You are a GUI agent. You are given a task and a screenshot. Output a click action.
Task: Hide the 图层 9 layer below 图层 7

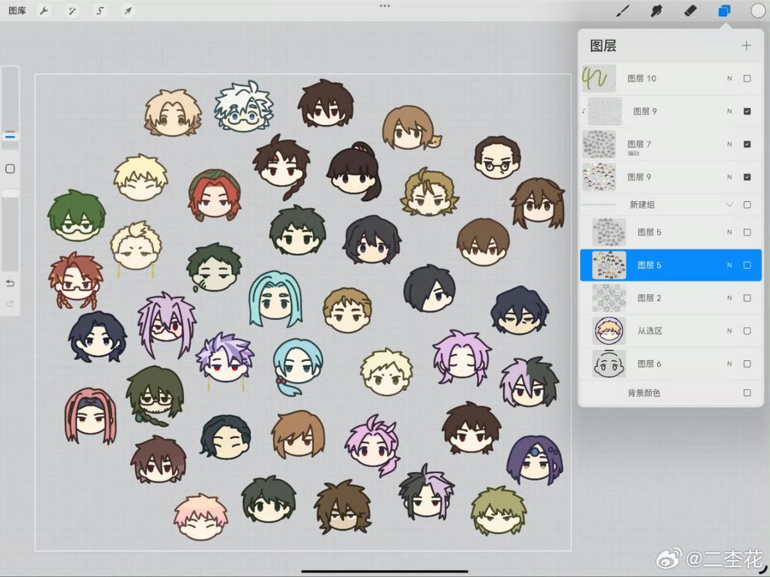(x=747, y=177)
